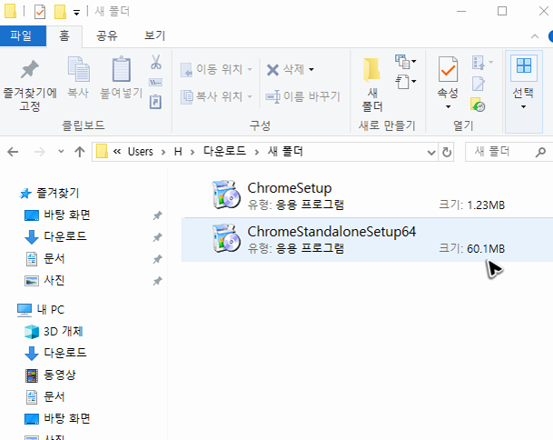The image size is (553, 440).
Task: Expand the 삭제 dropdown arrow
Action: point(311,70)
